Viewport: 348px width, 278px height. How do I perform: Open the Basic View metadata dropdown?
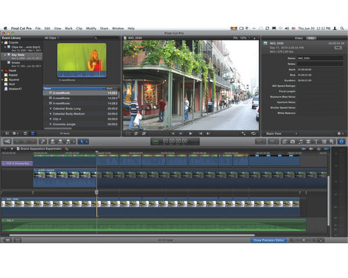(281, 133)
